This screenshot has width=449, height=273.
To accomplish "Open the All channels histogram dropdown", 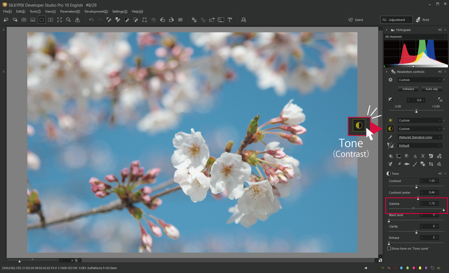I will 416,36.
